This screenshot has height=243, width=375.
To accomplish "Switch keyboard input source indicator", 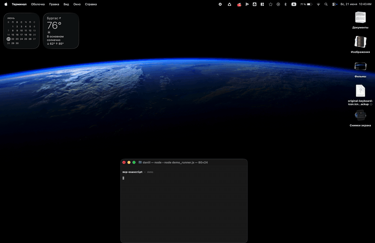I will 294,4.
